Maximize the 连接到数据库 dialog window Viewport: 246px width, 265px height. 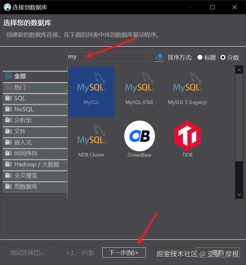pyautogui.click(x=212, y=7)
